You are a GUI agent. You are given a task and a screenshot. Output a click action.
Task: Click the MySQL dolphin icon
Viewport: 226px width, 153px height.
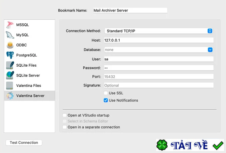pos(10,35)
